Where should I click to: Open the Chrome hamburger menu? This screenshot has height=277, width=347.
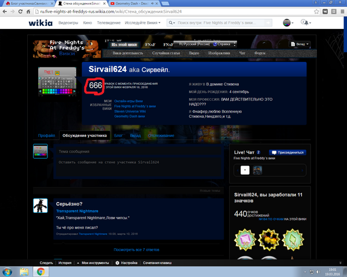[342, 12]
